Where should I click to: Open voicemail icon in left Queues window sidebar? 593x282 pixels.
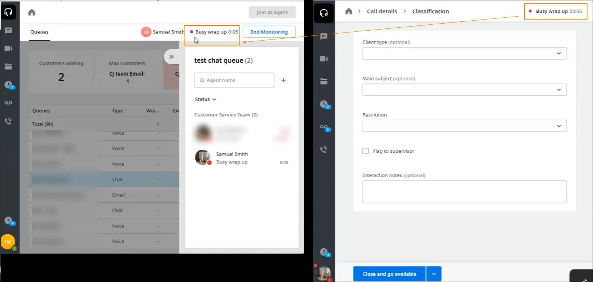(8, 103)
